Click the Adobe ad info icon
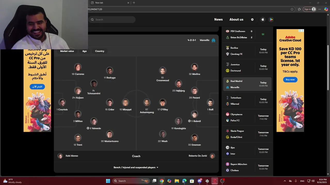330x185 pixels. point(300,31)
